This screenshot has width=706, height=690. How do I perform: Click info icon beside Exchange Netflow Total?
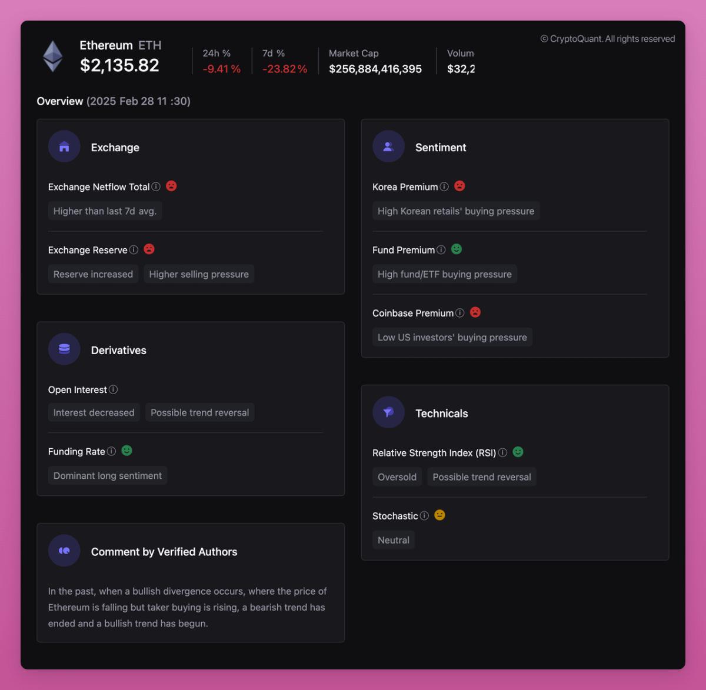[156, 186]
